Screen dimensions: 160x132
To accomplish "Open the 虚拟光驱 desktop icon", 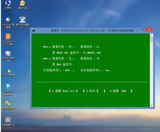I will pos(22,5).
